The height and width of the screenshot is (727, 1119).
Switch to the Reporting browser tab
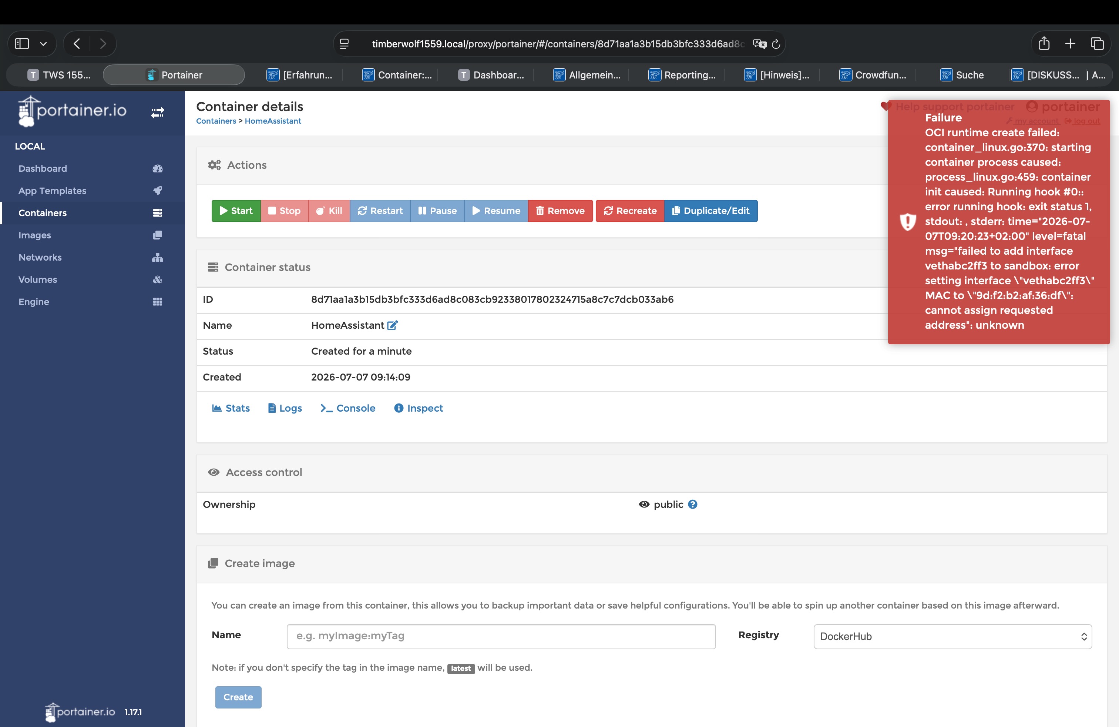point(682,75)
